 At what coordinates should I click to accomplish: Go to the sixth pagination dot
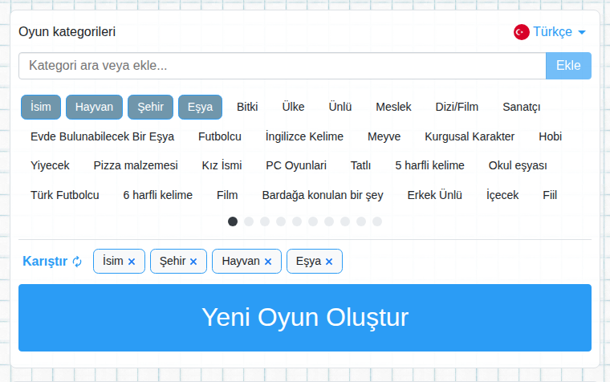coord(313,221)
